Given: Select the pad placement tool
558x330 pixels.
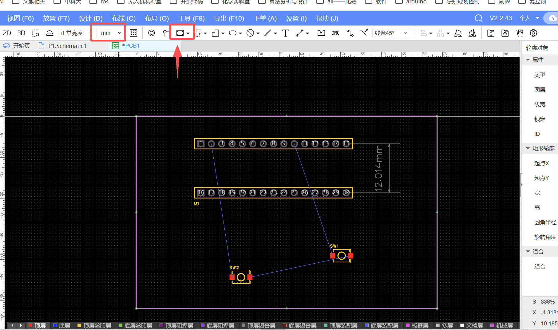Looking at the screenshot, I should pos(166,33).
